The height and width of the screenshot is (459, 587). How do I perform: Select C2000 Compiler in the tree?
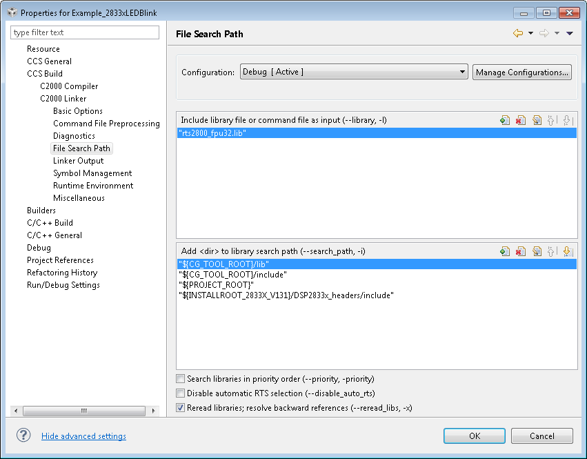(69, 86)
